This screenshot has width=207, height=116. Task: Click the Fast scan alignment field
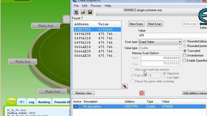click(155, 75)
